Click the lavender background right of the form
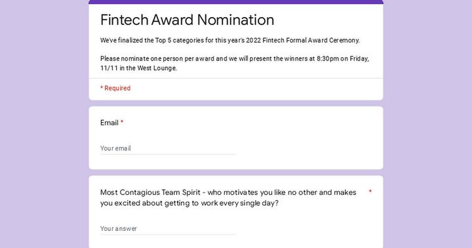This screenshot has width=472, height=248. pos(427,124)
